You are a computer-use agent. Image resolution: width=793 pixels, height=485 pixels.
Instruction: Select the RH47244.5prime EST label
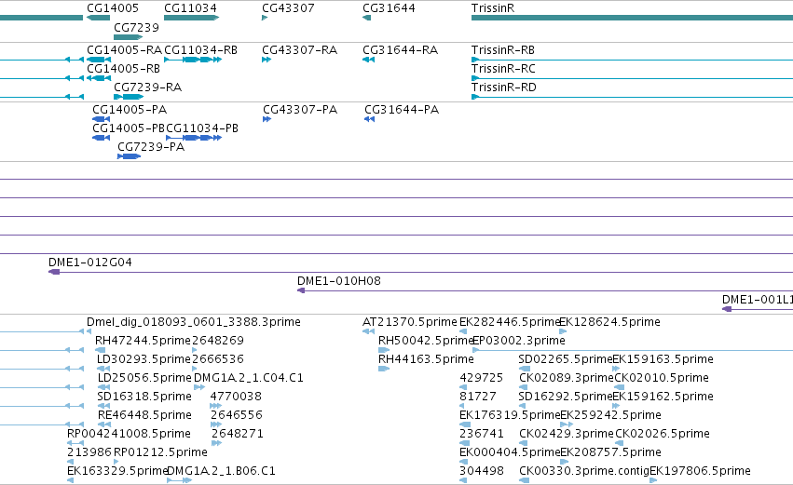(x=143, y=341)
